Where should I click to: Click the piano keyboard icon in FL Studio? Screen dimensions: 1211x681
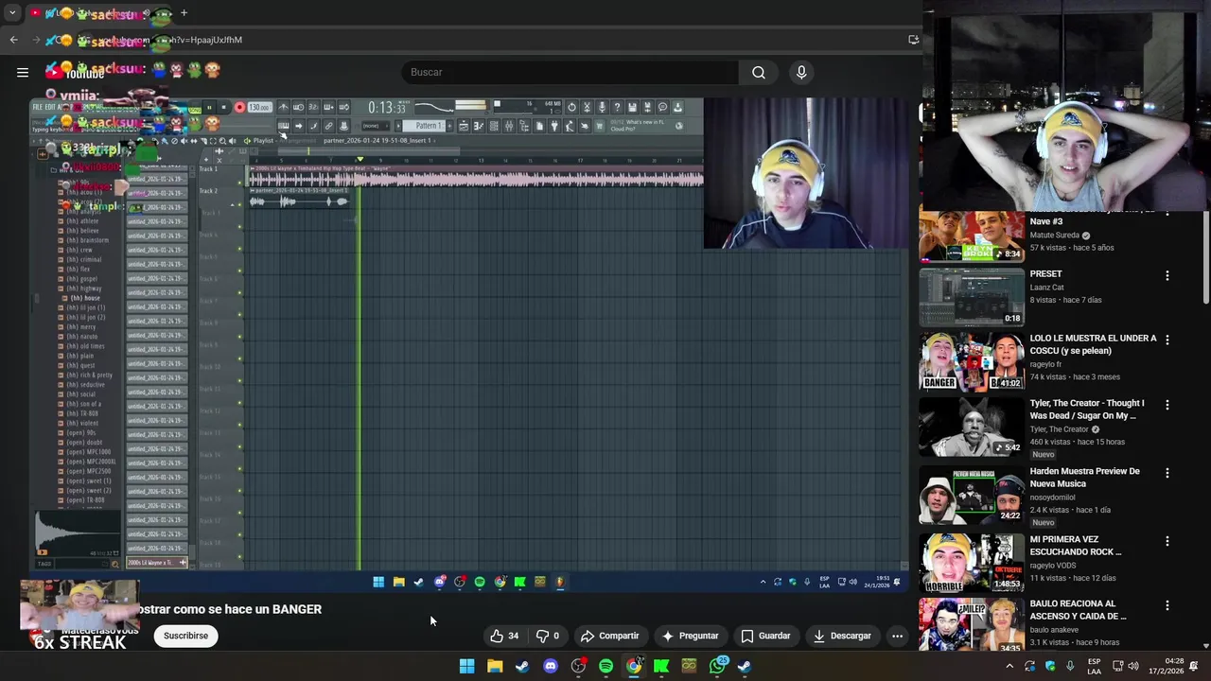pyautogui.click(x=283, y=126)
